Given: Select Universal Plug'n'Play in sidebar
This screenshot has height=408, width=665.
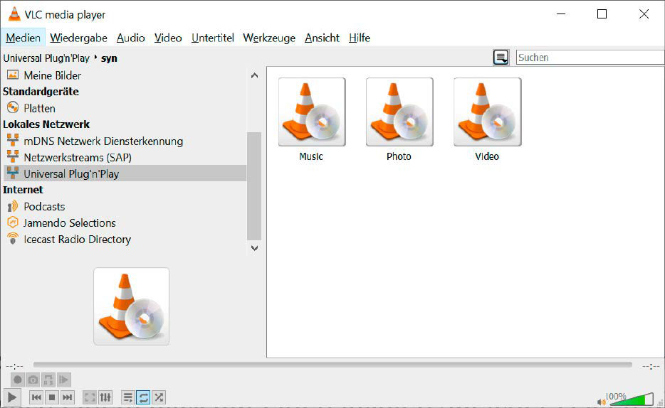Looking at the screenshot, I should tap(125, 173).
